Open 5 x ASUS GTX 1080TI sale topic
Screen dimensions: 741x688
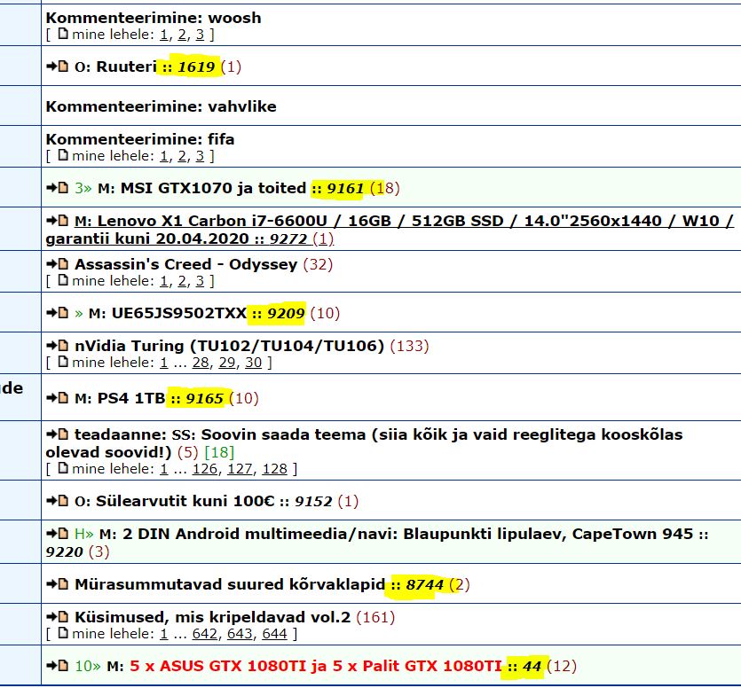click(x=324, y=666)
